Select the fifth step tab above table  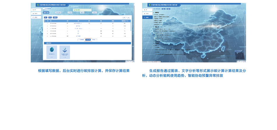click(x=94, y=13)
